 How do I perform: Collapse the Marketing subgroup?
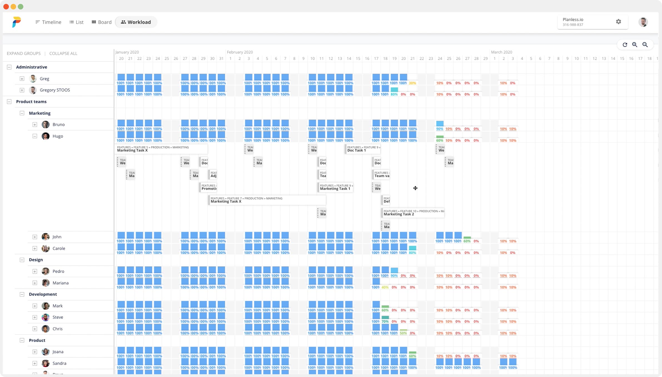22,113
